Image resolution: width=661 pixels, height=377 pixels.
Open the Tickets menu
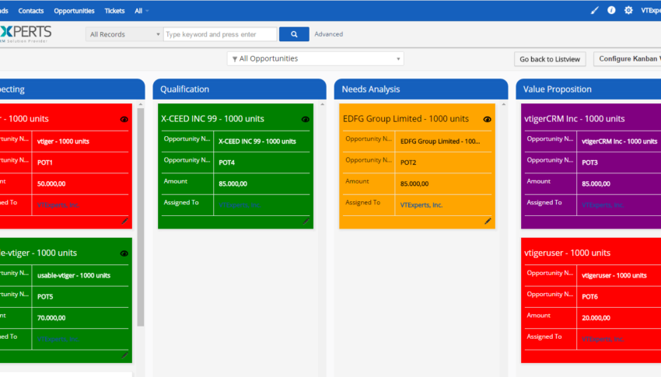point(114,11)
